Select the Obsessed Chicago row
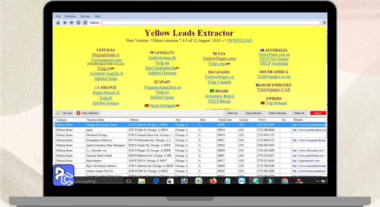Screen dimensions: 380x207 (x=190, y=135)
